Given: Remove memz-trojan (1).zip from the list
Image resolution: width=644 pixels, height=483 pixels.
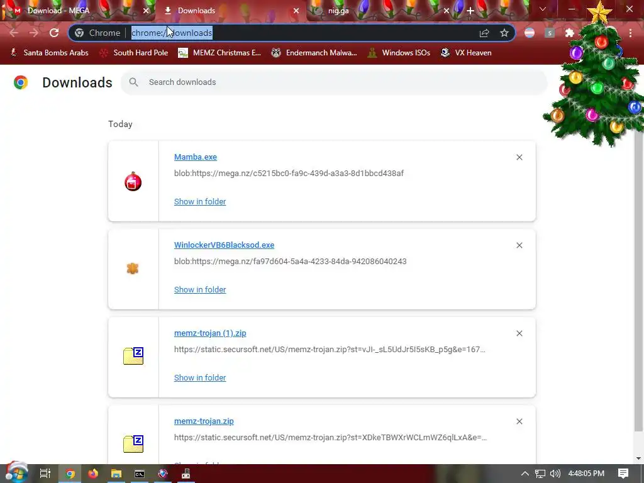Looking at the screenshot, I should tap(519, 333).
